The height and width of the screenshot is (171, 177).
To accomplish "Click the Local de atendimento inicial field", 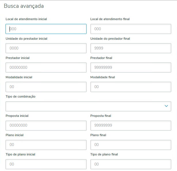I will tap(46, 29).
